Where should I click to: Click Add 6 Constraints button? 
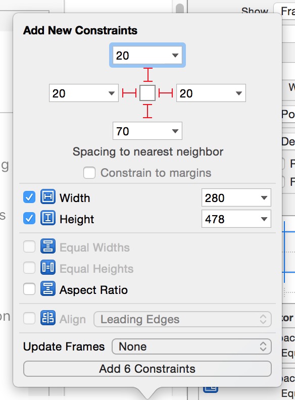tap(147, 369)
